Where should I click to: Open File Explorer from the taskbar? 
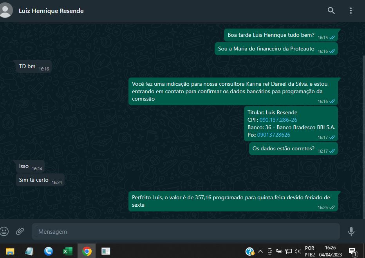coord(10,251)
